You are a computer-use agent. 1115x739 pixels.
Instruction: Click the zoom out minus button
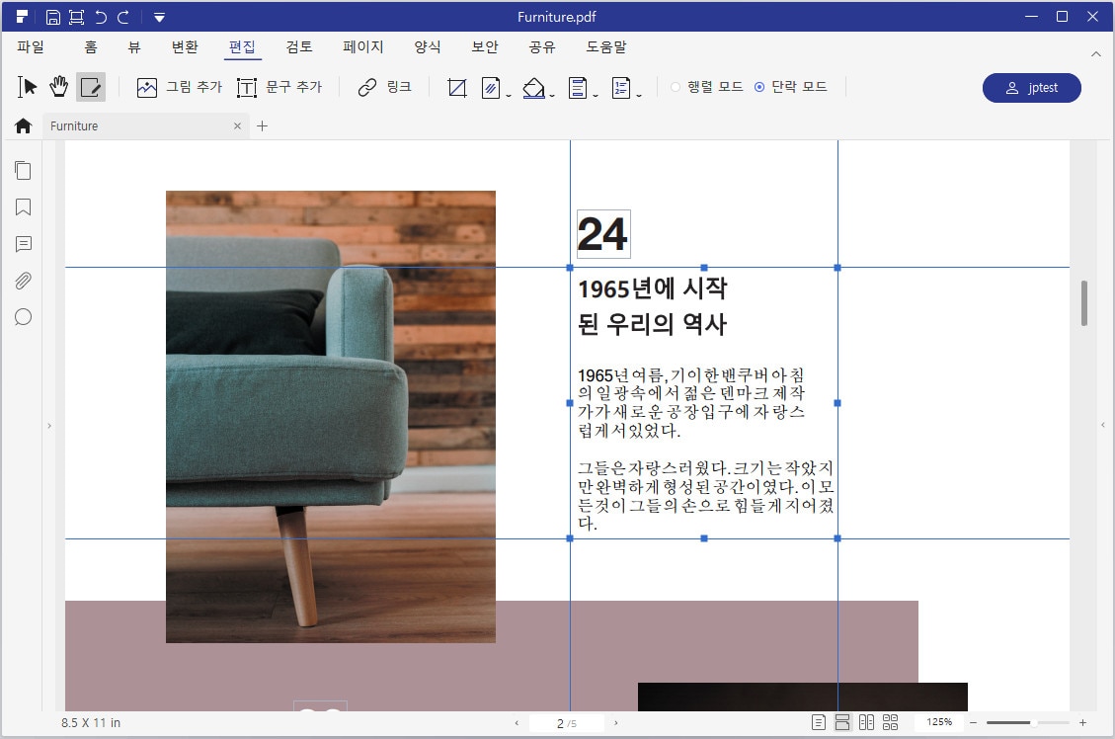point(974,722)
